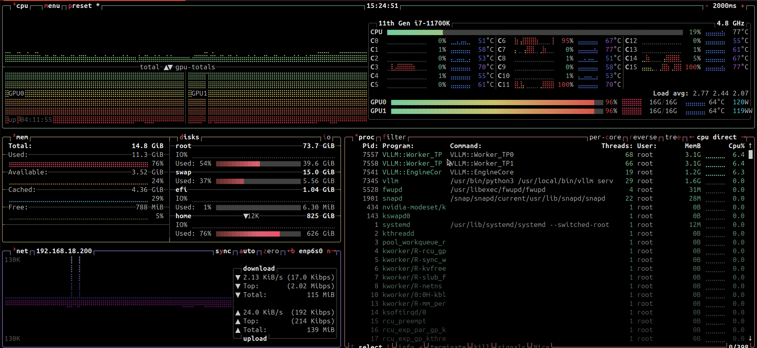
Task: Select process 7557 VLLM::Worker_TP0
Action: point(548,155)
